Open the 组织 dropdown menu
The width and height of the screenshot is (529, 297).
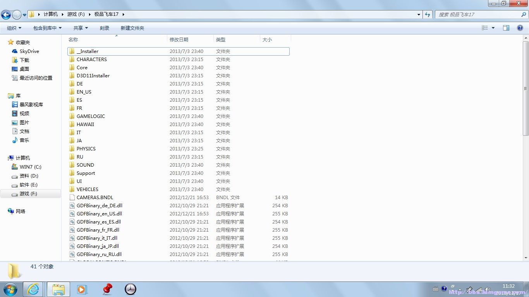[13, 27]
